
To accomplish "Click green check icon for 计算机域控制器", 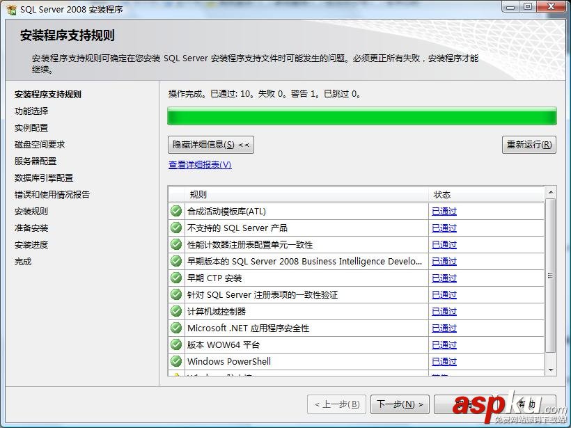I will click(x=176, y=311).
